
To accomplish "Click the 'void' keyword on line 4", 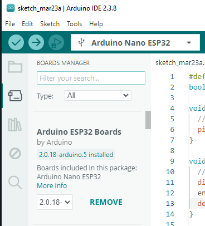I will click(197, 109).
